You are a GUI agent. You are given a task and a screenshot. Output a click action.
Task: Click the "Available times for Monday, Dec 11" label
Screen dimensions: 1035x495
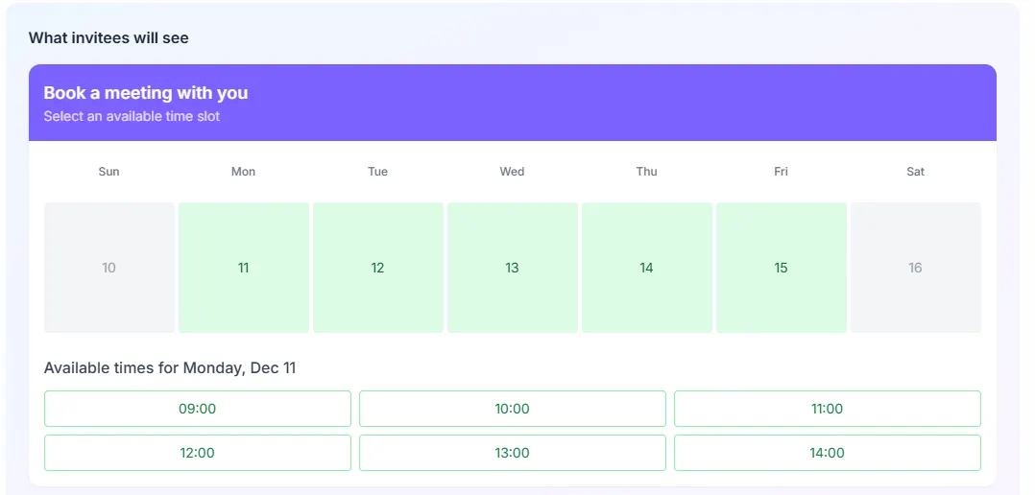pyautogui.click(x=170, y=367)
